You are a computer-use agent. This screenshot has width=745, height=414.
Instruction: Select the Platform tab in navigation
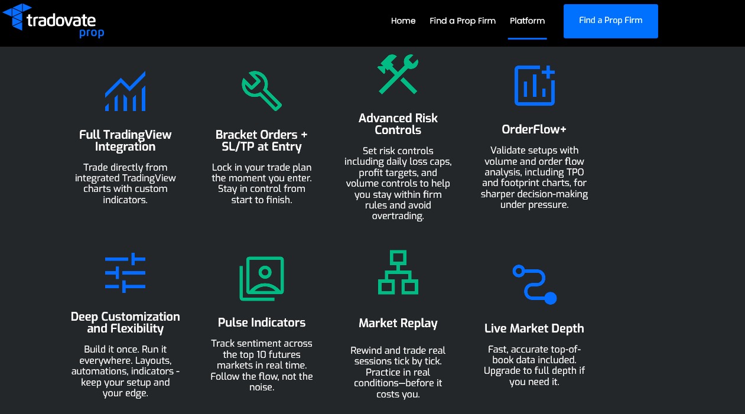[x=527, y=21]
